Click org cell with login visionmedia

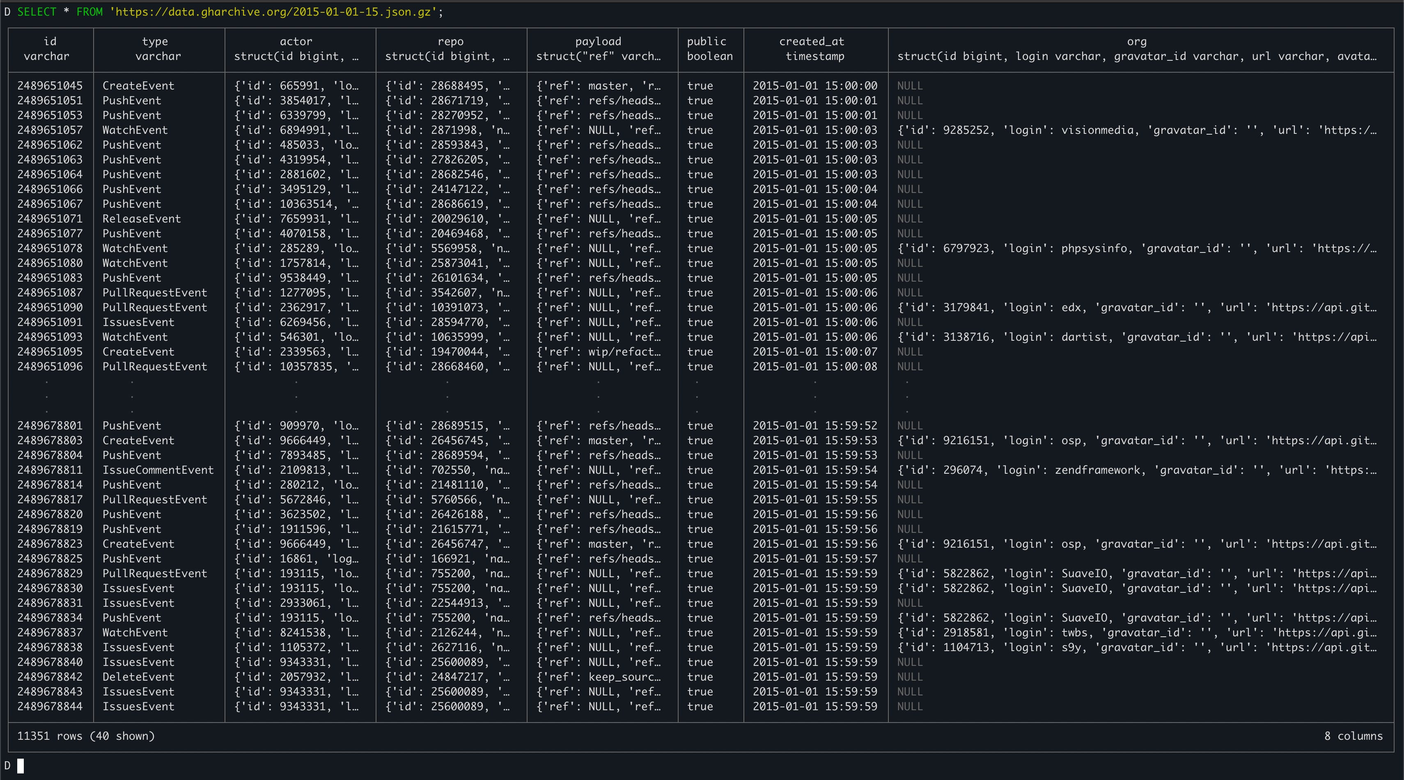pos(1136,130)
